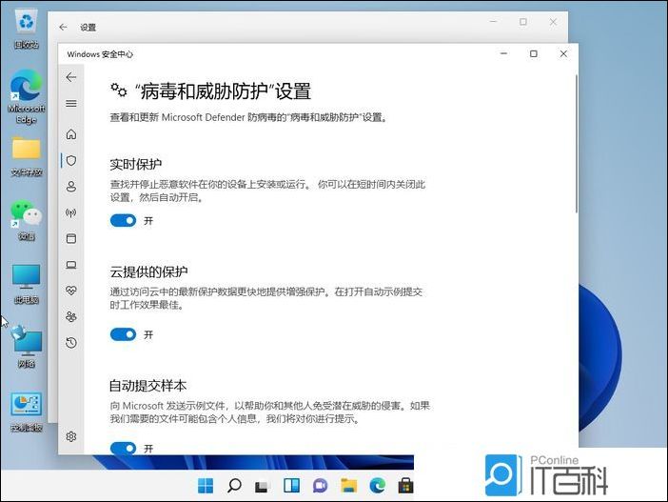Open Task View on the taskbar
Screen dimensions: 668x502
[263, 486]
